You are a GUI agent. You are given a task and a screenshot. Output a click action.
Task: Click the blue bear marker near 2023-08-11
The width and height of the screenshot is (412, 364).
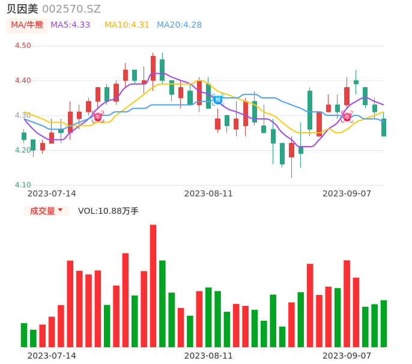point(217,100)
